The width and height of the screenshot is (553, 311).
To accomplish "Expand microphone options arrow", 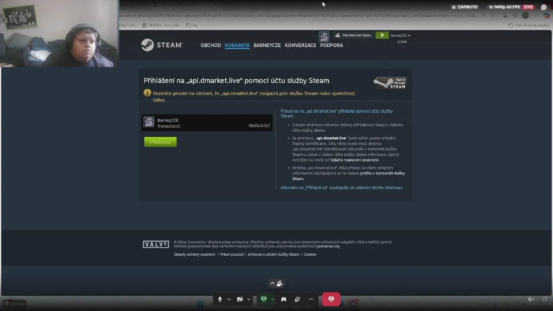I will point(229,299).
